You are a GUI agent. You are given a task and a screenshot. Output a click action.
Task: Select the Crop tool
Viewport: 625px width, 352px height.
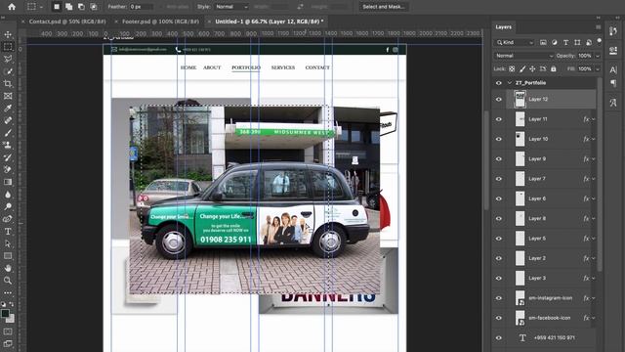8,84
